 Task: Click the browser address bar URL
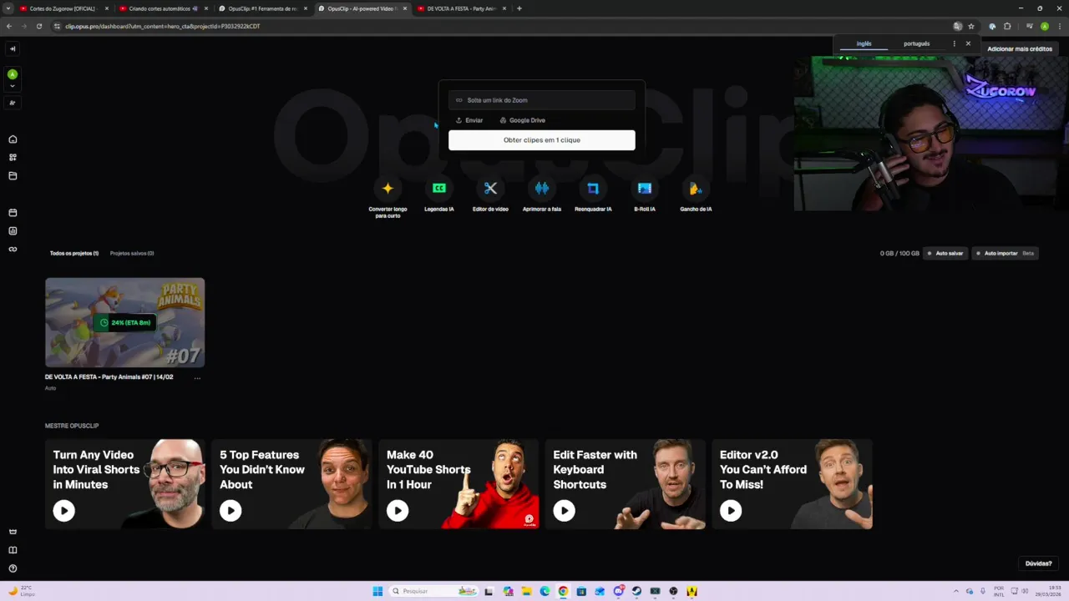coord(163,26)
